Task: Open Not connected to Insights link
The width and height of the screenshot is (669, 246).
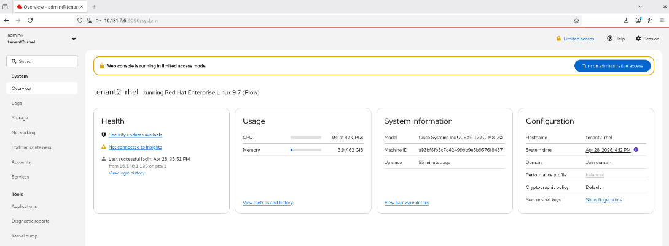Action: click(x=135, y=147)
